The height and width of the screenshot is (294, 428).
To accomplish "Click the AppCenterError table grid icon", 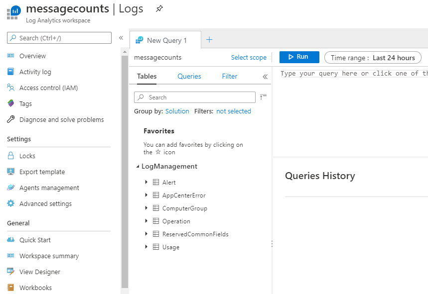I will (x=156, y=195).
